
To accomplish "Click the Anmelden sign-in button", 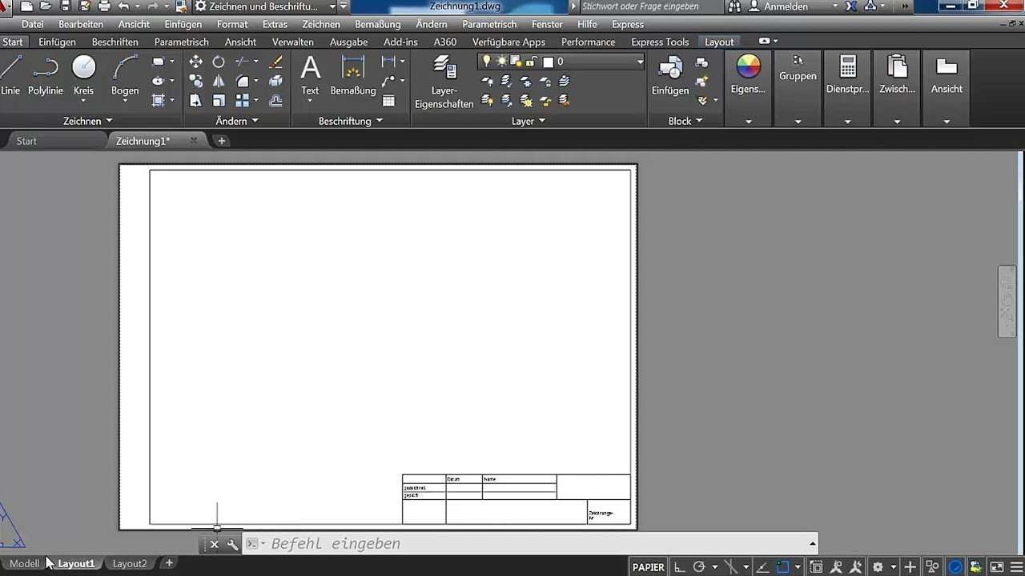I will pyautogui.click(x=786, y=6).
